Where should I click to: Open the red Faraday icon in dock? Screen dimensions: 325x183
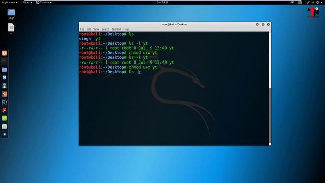(4, 110)
